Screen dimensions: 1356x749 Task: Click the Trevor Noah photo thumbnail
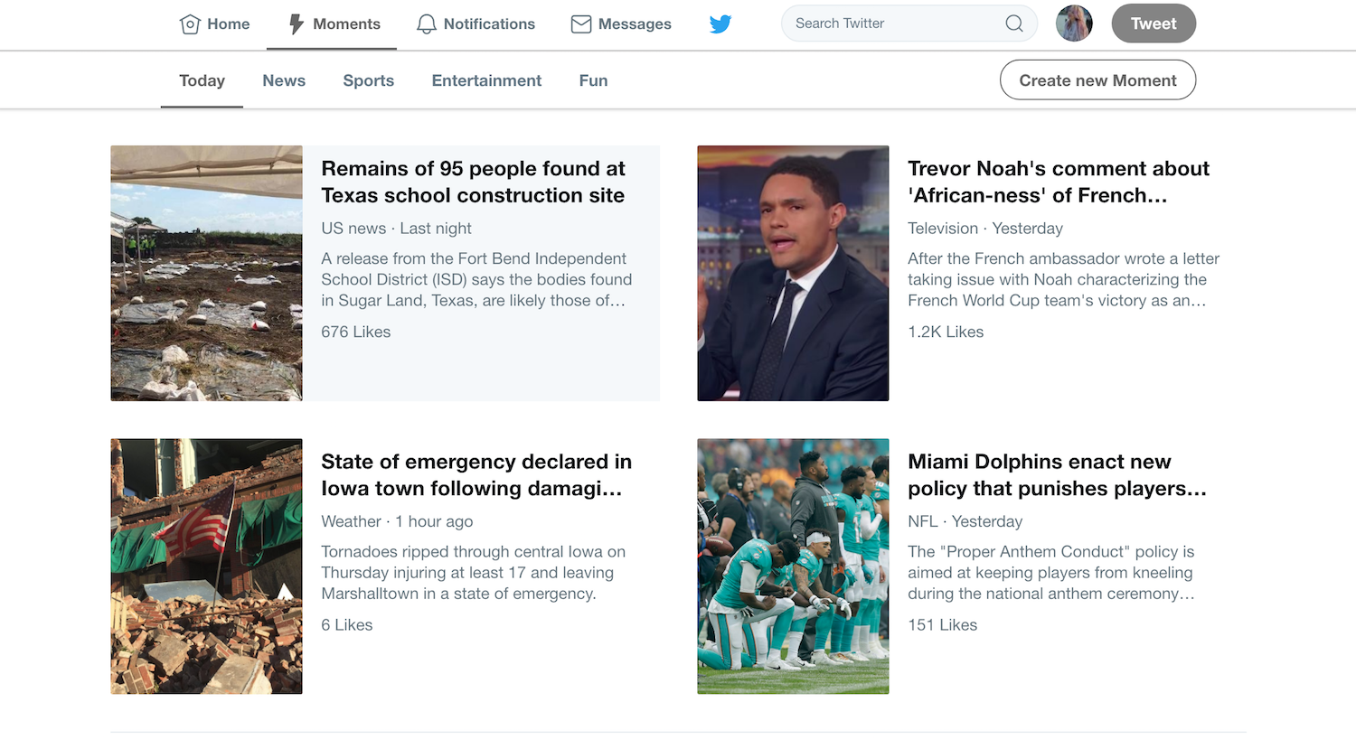(793, 273)
